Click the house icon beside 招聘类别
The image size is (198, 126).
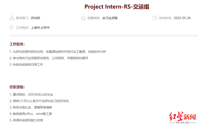tap(84, 18)
